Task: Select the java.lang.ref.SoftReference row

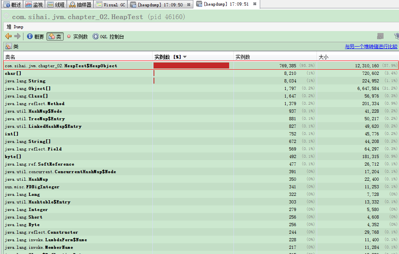Action: tap(201, 164)
